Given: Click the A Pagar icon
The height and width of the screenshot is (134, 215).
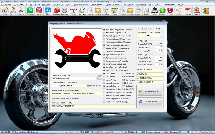Looking at the screenshot, I should click(x=170, y=10).
